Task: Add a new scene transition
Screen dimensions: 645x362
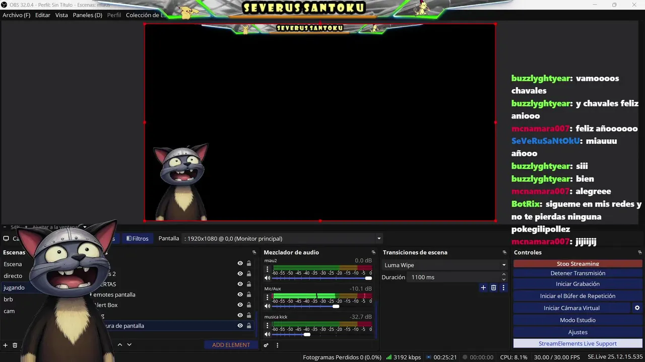Action: pyautogui.click(x=483, y=288)
